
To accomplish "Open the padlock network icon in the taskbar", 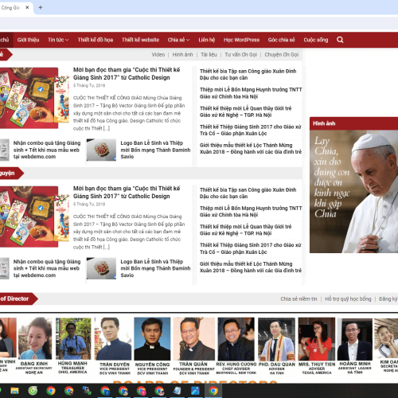I will click(87, 391).
